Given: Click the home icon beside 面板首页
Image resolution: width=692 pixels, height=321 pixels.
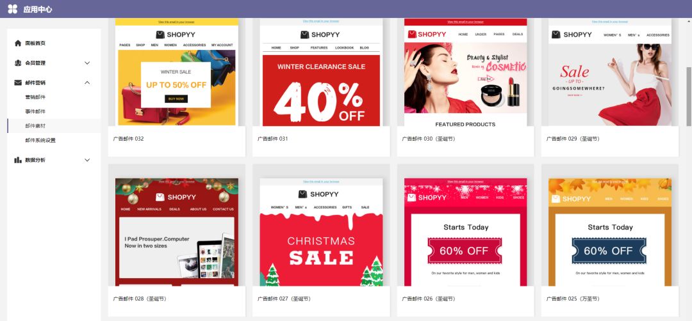Looking at the screenshot, I should point(18,43).
